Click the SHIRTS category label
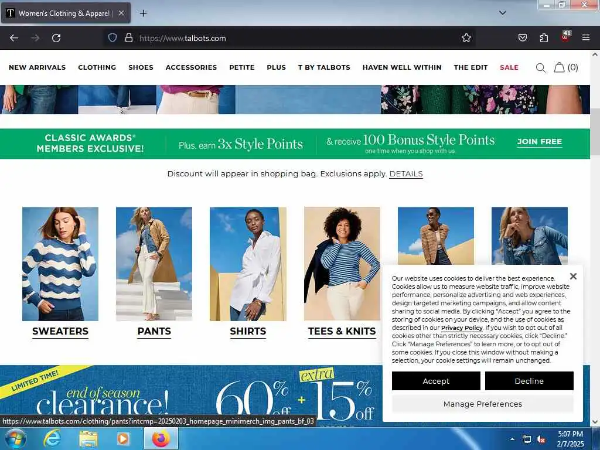 (x=248, y=332)
